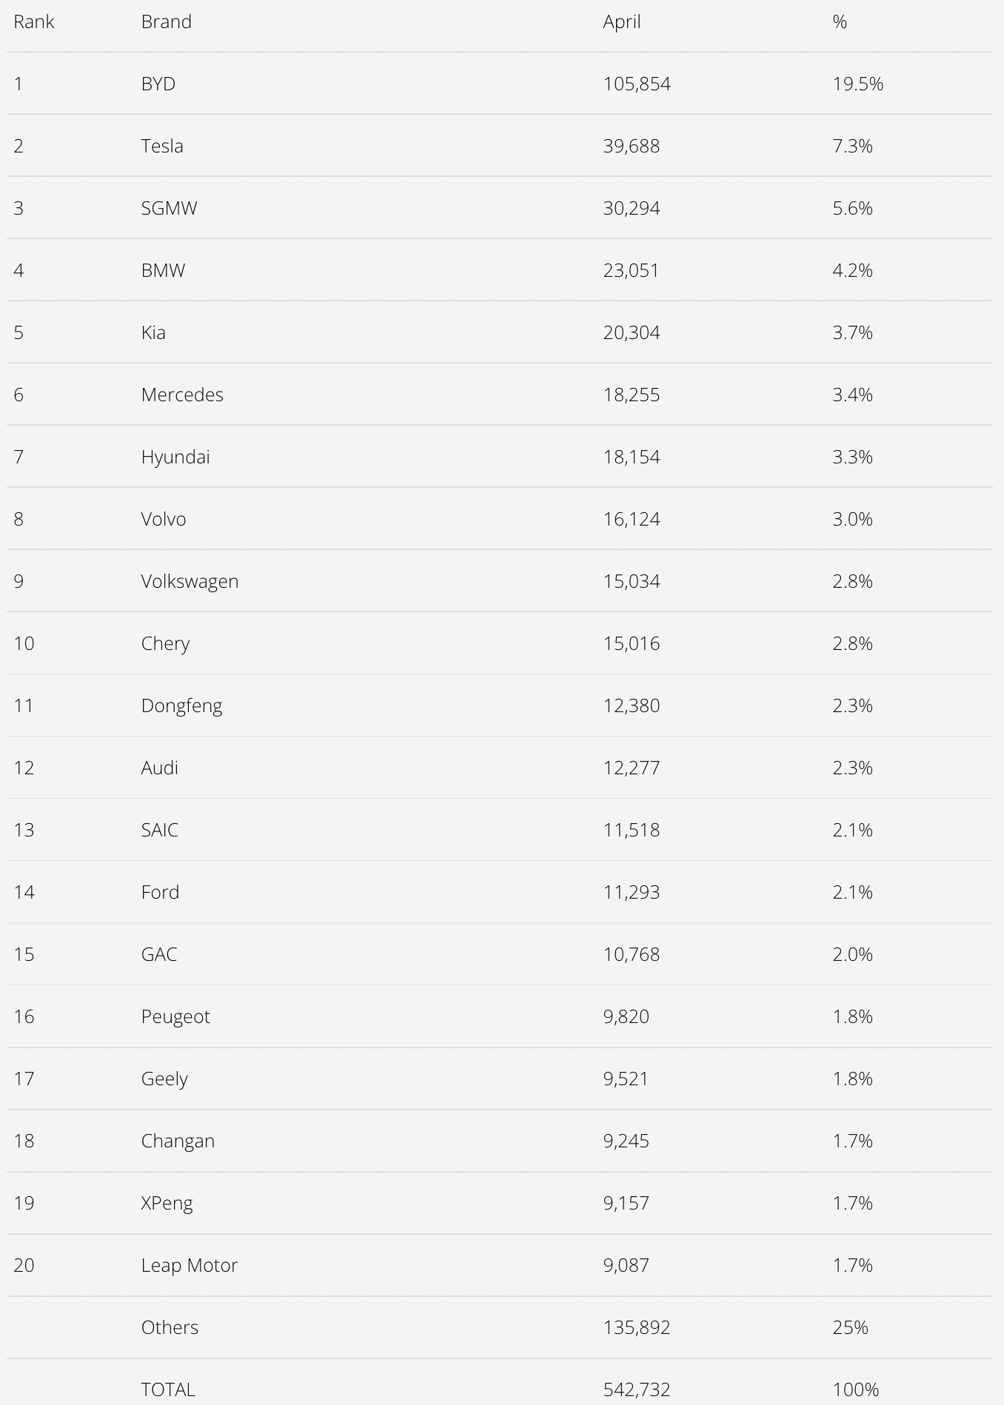
Task: Click the Rank column header
Action: (34, 21)
